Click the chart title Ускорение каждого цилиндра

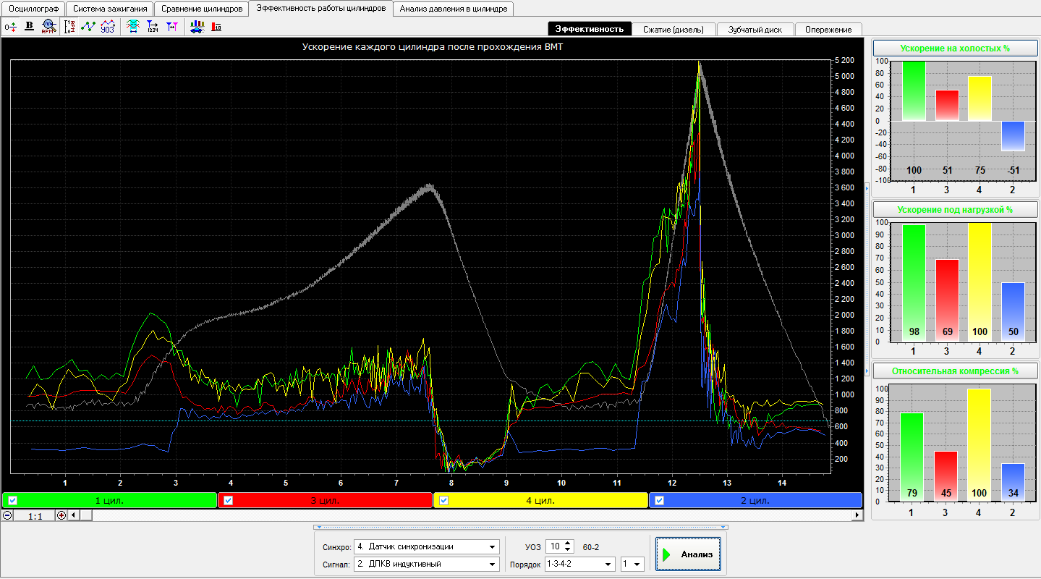click(432, 47)
